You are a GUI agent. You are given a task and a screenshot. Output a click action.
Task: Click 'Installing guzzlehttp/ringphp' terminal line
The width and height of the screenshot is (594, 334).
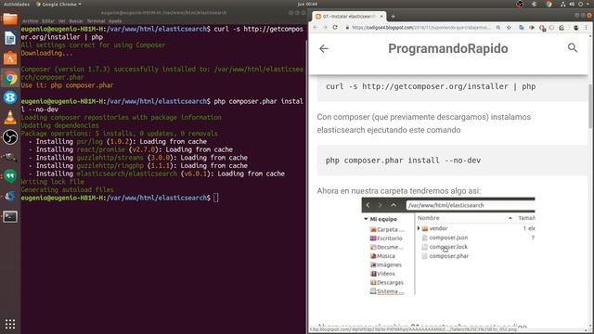point(138,166)
